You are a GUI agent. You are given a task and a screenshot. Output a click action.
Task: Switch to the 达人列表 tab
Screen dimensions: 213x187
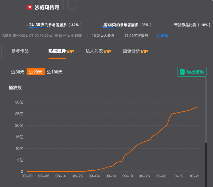pos(98,51)
